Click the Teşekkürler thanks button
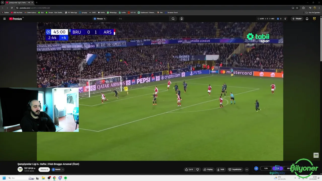The width and height of the screenshot is (322, 181). [235, 169]
